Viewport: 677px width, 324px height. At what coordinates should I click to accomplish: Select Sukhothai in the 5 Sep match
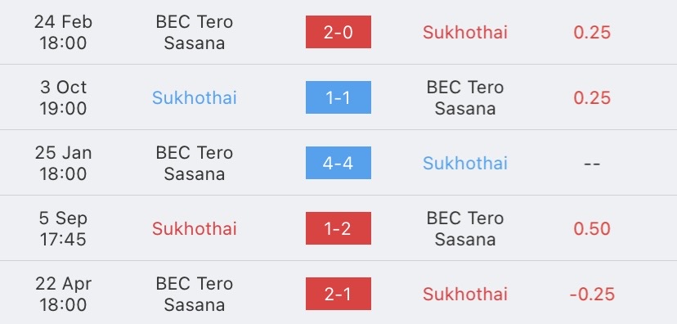click(x=195, y=228)
